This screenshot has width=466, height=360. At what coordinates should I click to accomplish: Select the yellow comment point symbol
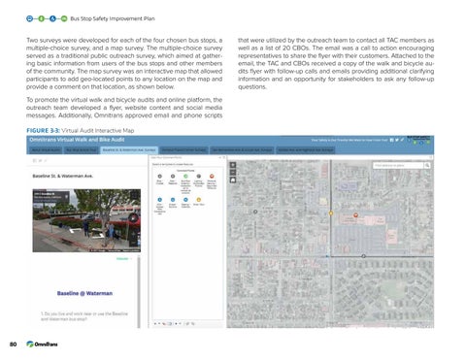pyautogui.click(x=199, y=200)
